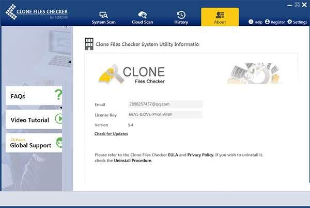Click the green play icon

(59, 119)
